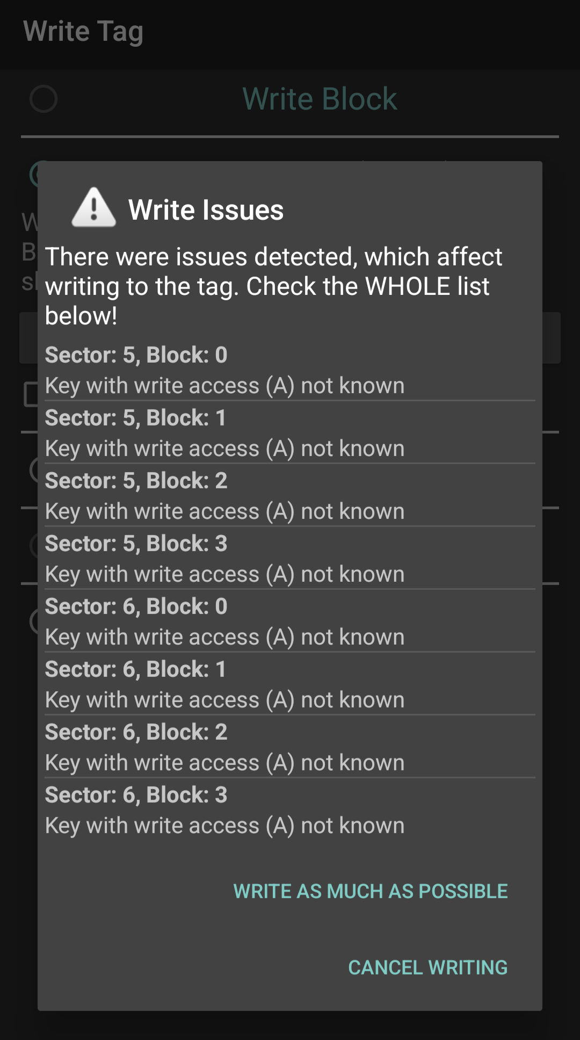Tap the Write Tag title bar text
Image resolution: width=580 pixels, height=1040 pixels.
point(83,32)
